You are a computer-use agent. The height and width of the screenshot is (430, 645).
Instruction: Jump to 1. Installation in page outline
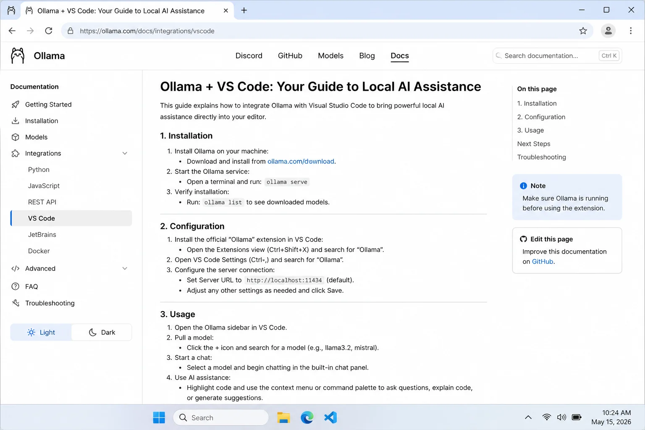tap(537, 103)
